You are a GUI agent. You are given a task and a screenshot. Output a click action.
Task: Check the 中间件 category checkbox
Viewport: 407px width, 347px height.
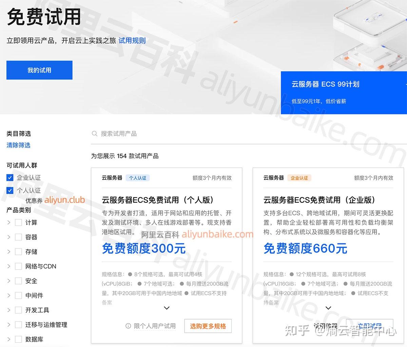(18, 295)
